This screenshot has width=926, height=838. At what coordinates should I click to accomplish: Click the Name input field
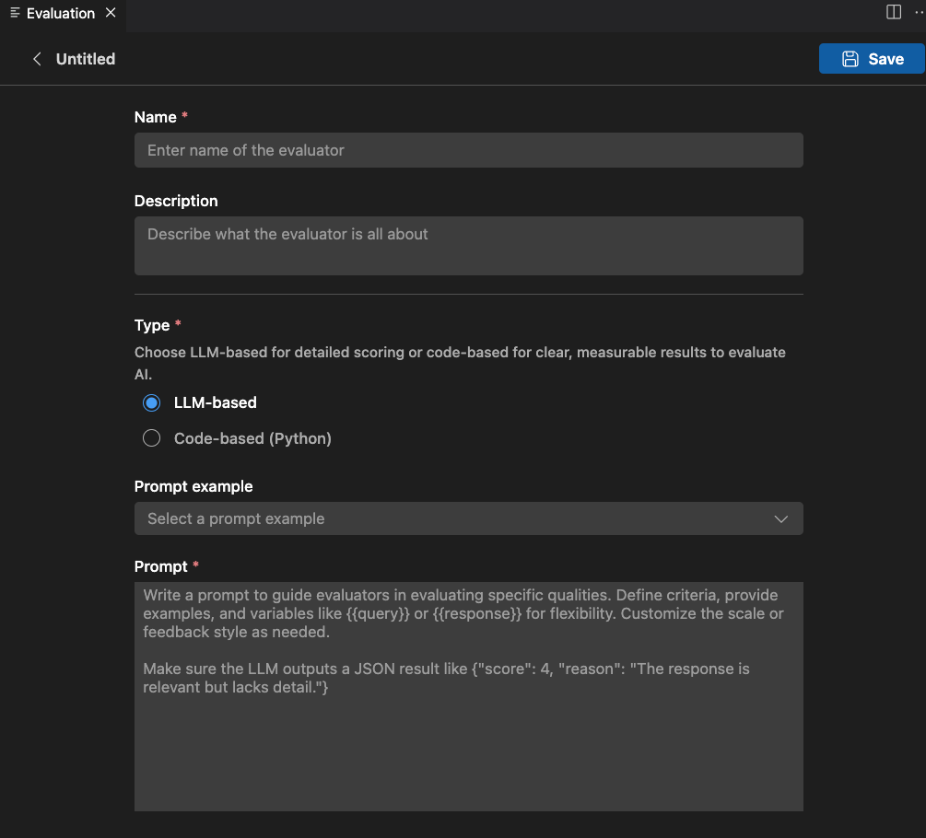[468, 150]
